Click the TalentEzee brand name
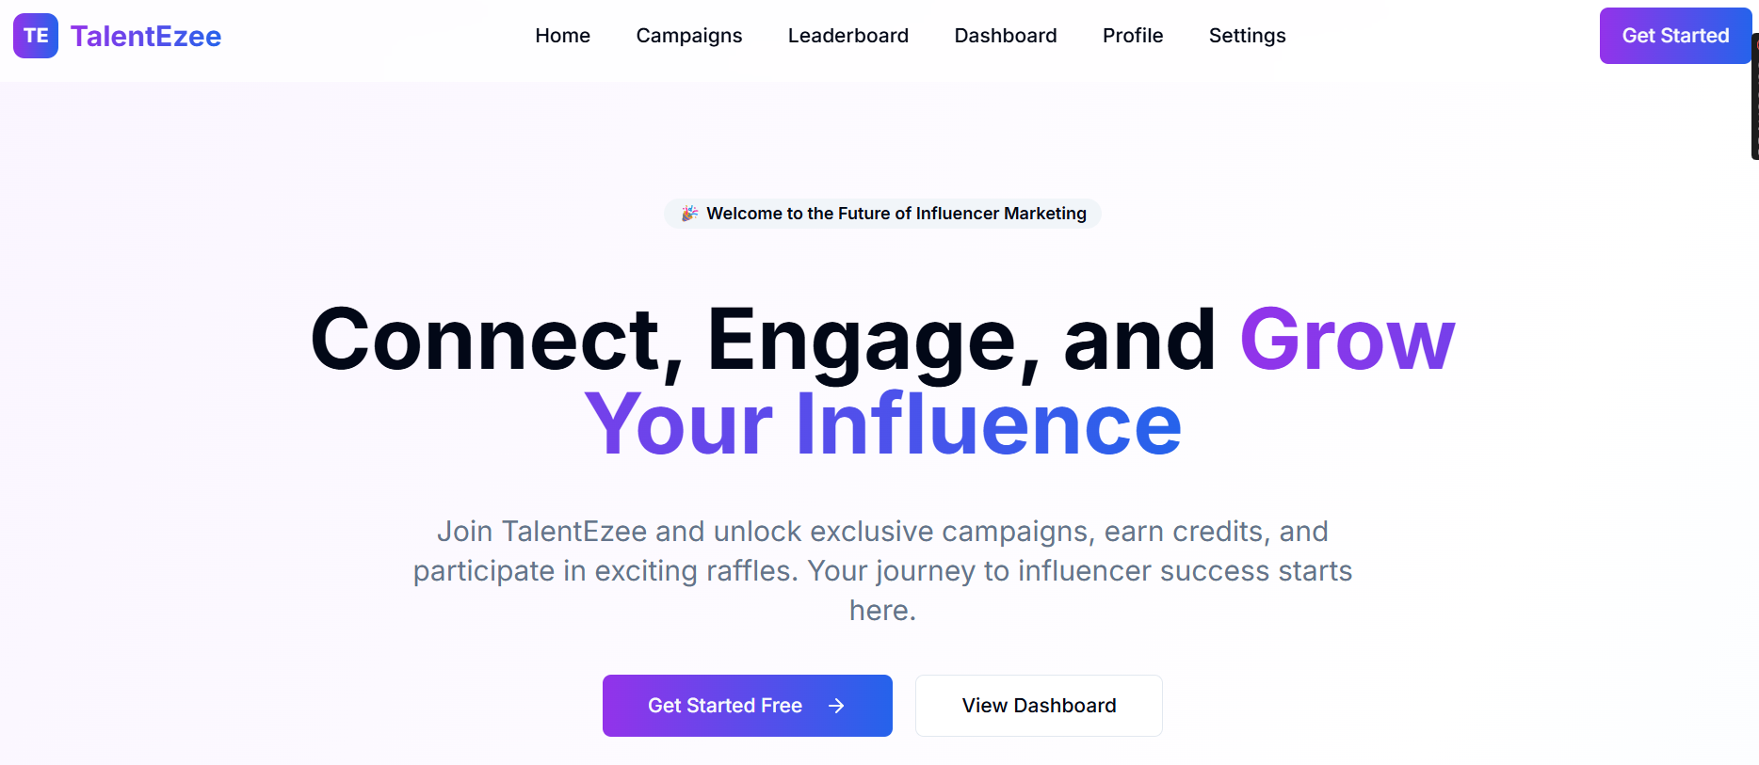 (x=146, y=36)
